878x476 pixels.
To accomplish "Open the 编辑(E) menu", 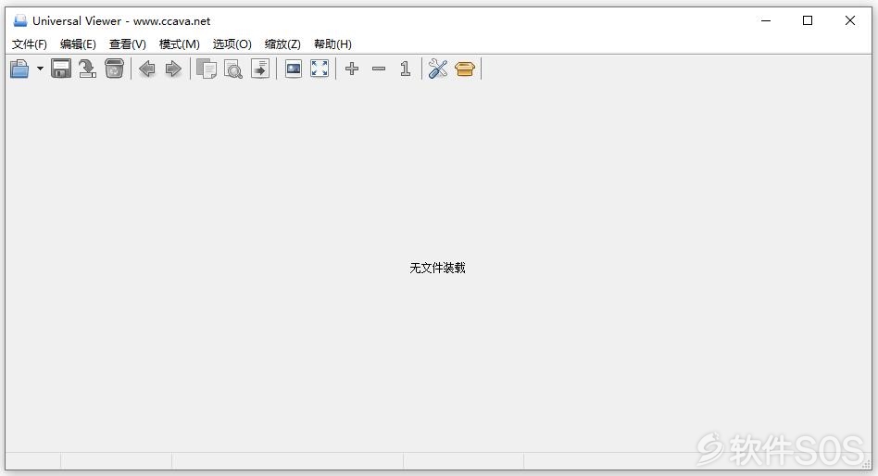I will tap(79, 44).
